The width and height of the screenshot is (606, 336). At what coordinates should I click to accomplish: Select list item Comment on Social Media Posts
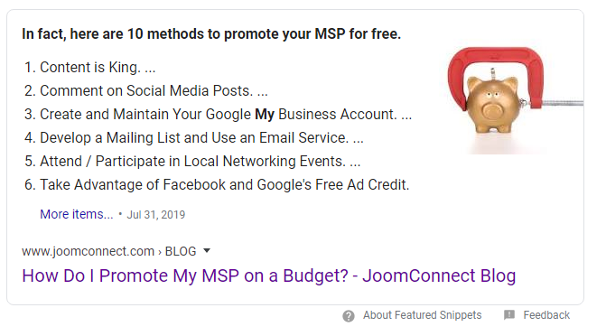click(x=145, y=91)
